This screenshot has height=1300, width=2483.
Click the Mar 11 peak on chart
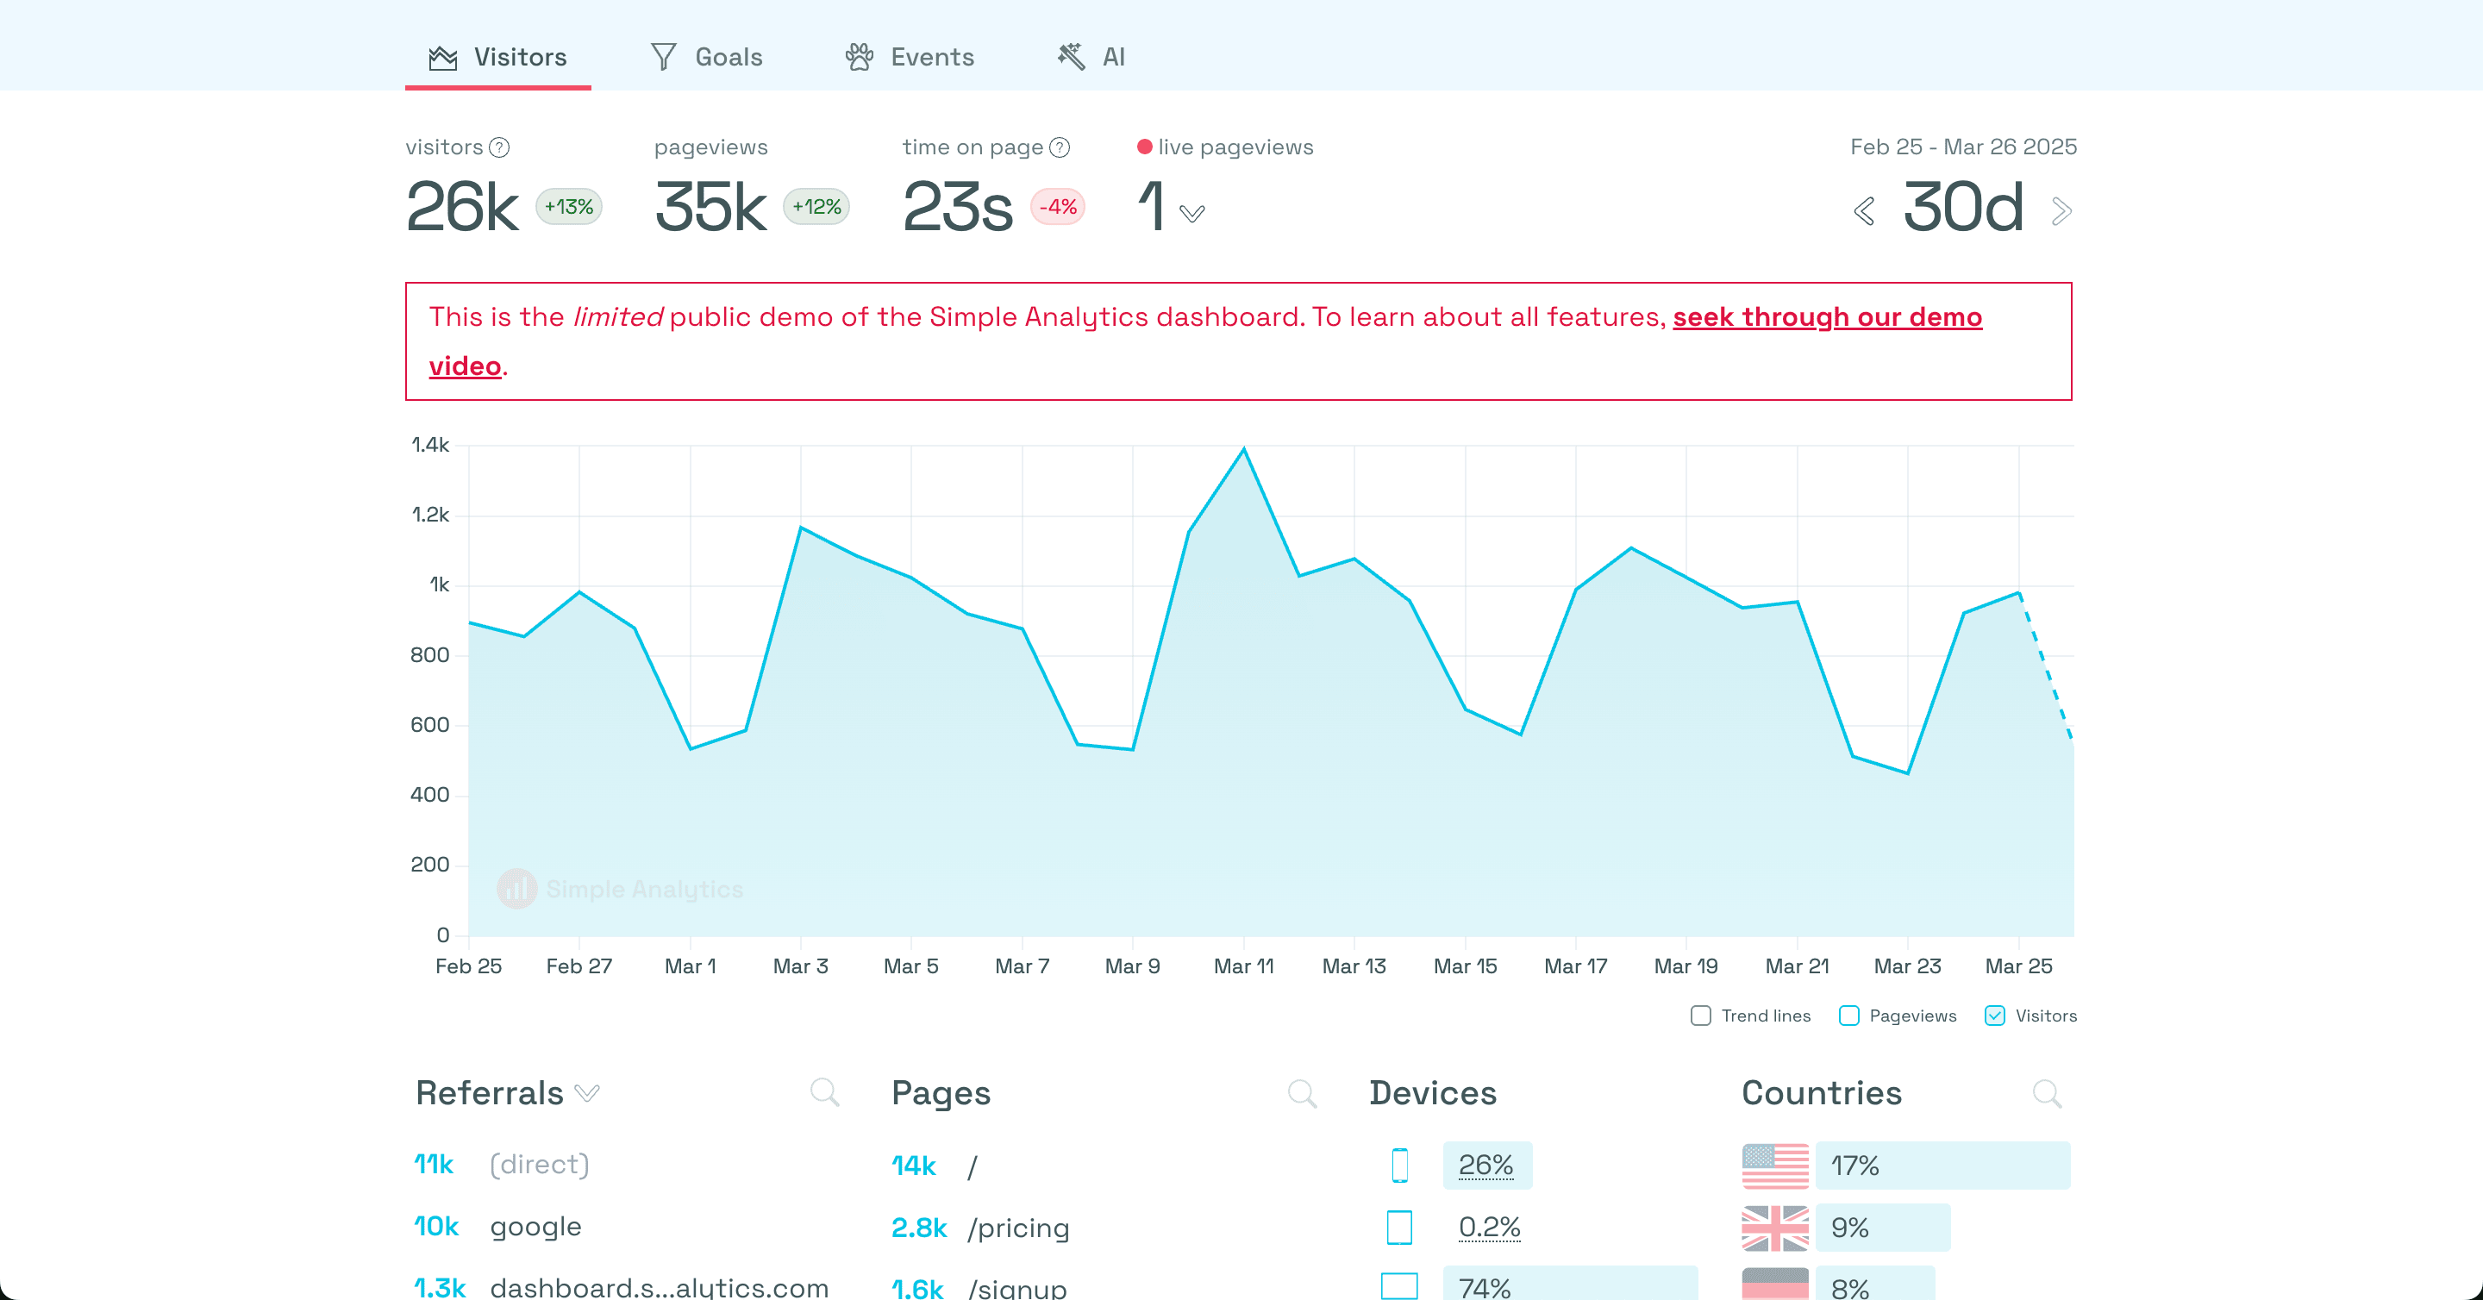coord(1243,449)
